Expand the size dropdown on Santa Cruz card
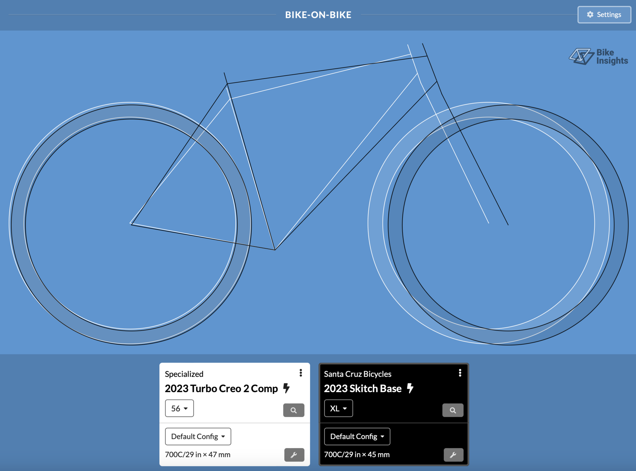636x471 pixels. point(338,409)
